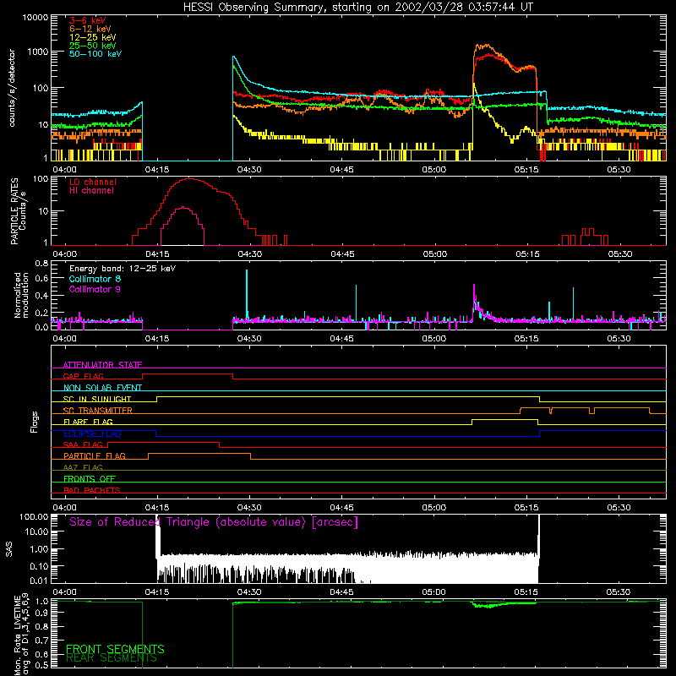Click the 10000 tick label in the count-rate plot

click(35, 18)
